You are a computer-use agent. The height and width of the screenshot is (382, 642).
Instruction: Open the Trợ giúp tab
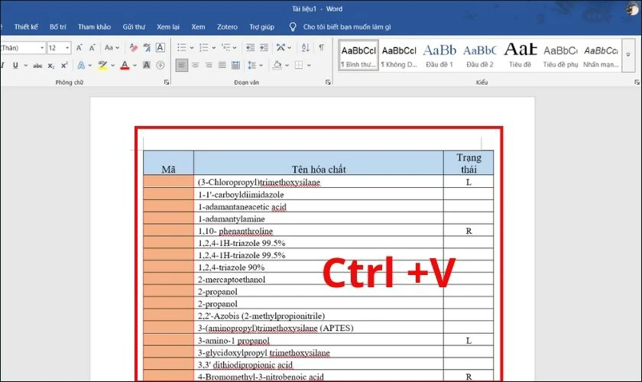pos(261,27)
